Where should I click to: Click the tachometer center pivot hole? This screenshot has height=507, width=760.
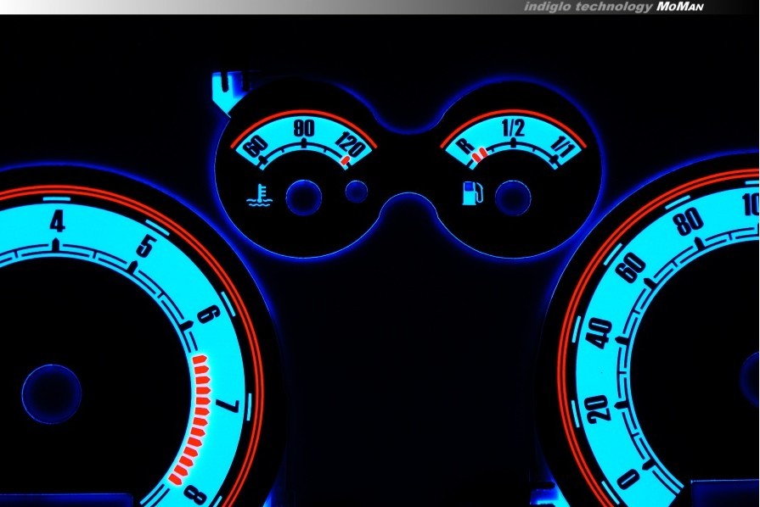pyautogui.click(x=52, y=394)
